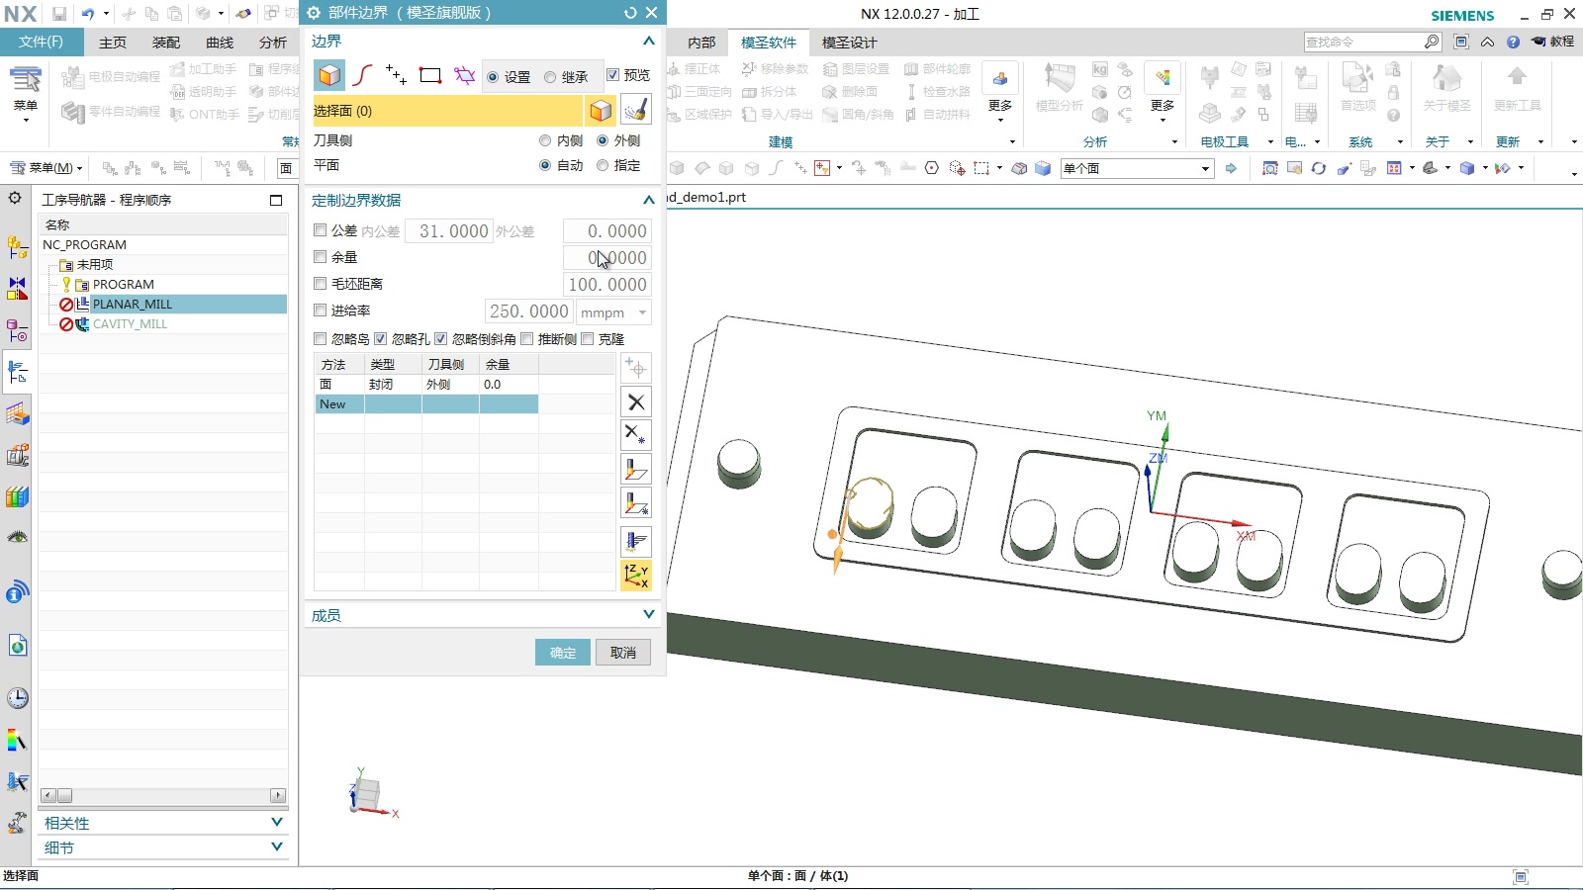Reset the 部件边界 dialog
This screenshot has width=1583, height=890.
coord(630,13)
